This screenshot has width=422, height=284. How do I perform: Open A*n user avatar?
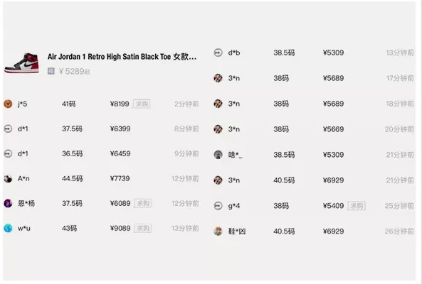click(x=8, y=178)
